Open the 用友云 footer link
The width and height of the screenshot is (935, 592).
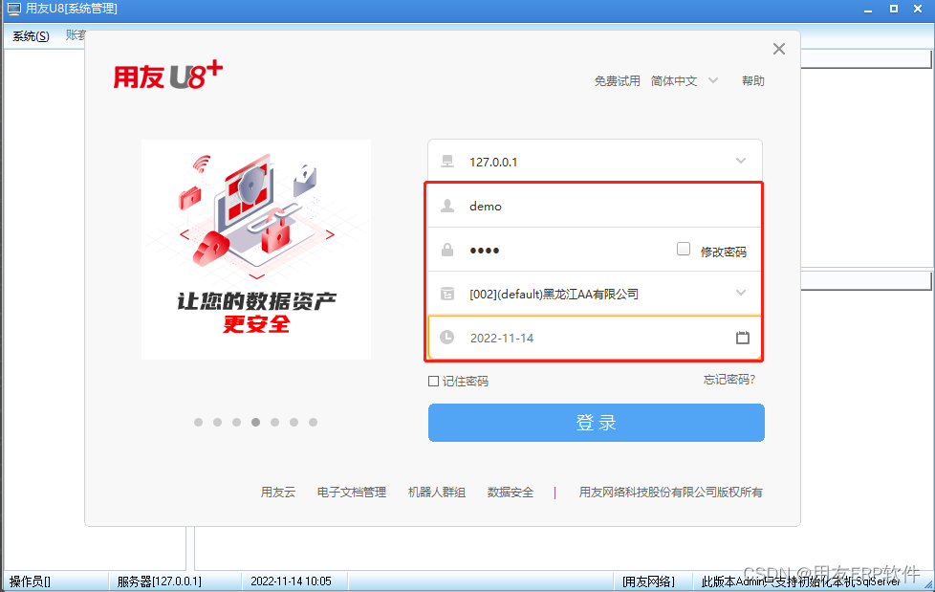278,493
